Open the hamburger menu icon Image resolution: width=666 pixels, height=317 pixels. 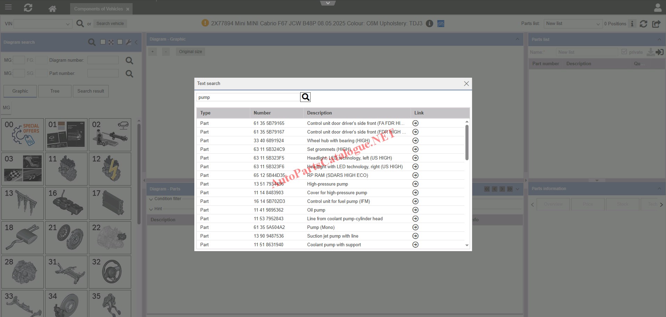click(8, 7)
